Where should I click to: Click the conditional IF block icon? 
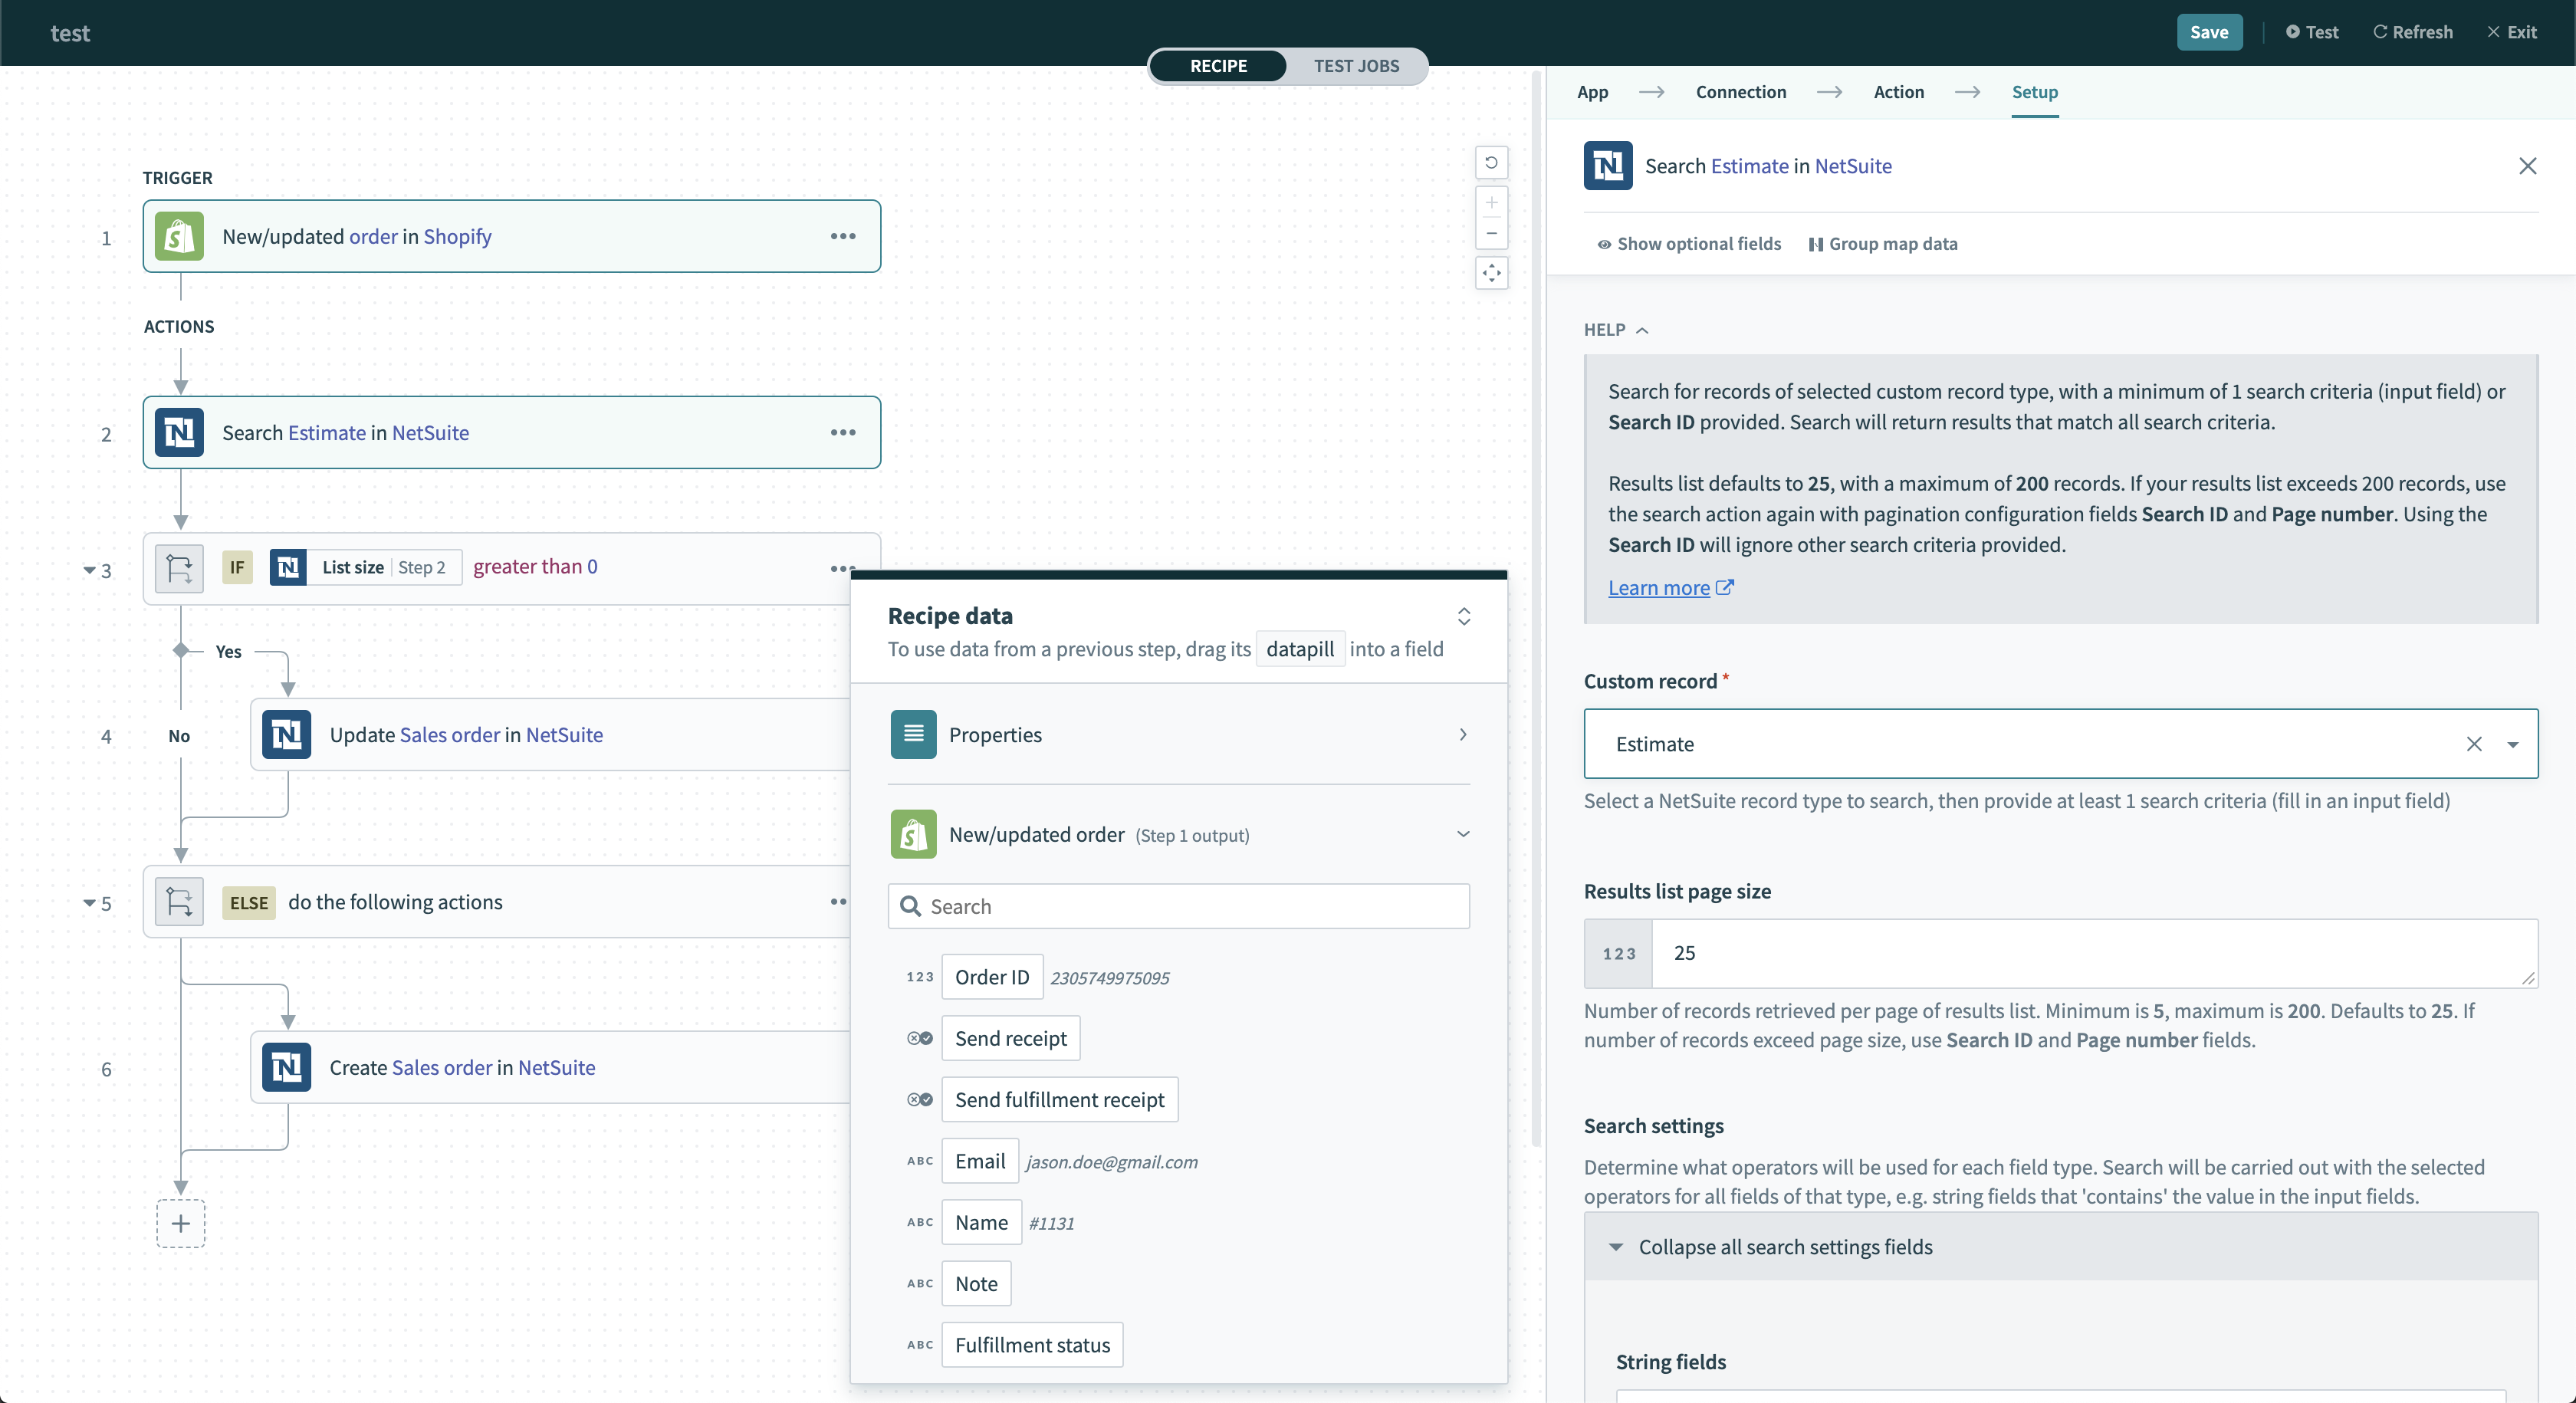point(179,568)
